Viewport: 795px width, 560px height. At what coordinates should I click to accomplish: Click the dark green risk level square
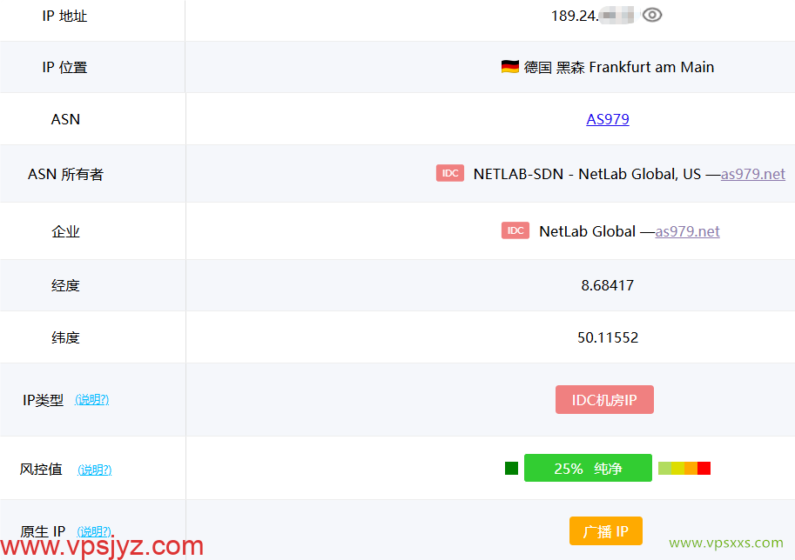click(x=511, y=469)
